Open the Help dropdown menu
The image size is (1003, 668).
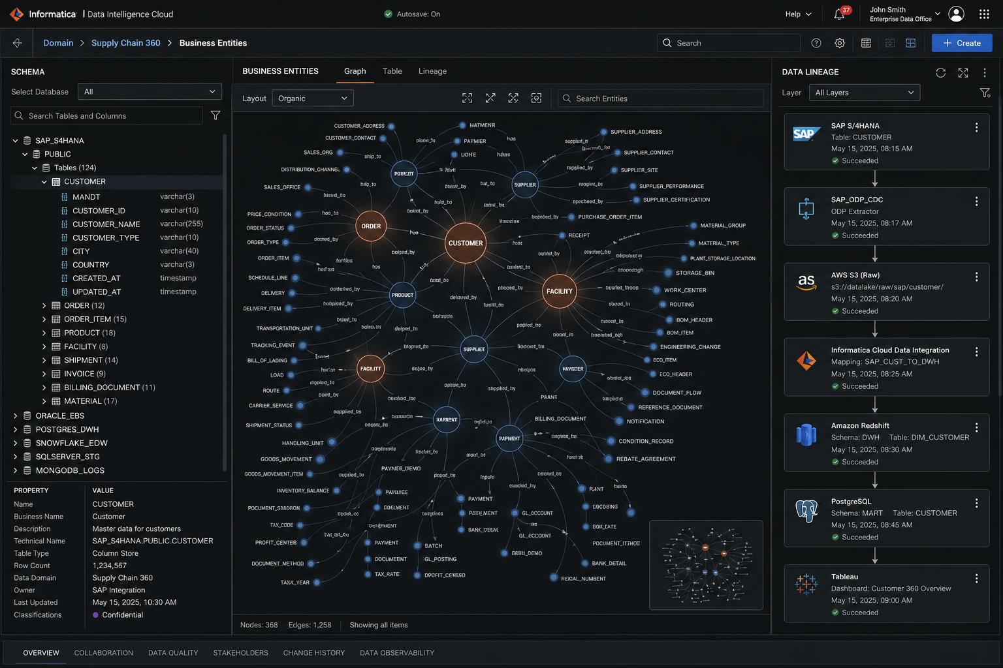click(x=798, y=14)
